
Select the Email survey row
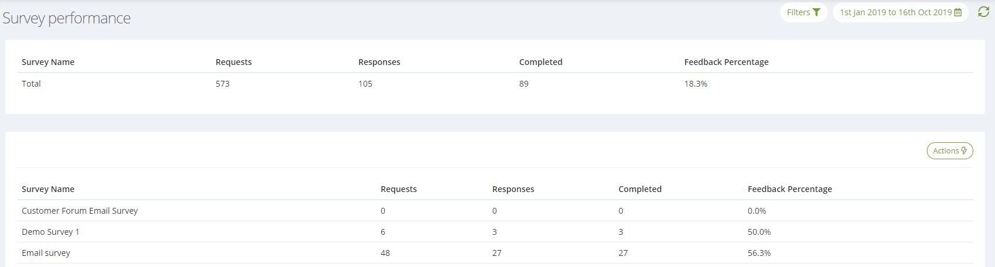tap(495, 253)
